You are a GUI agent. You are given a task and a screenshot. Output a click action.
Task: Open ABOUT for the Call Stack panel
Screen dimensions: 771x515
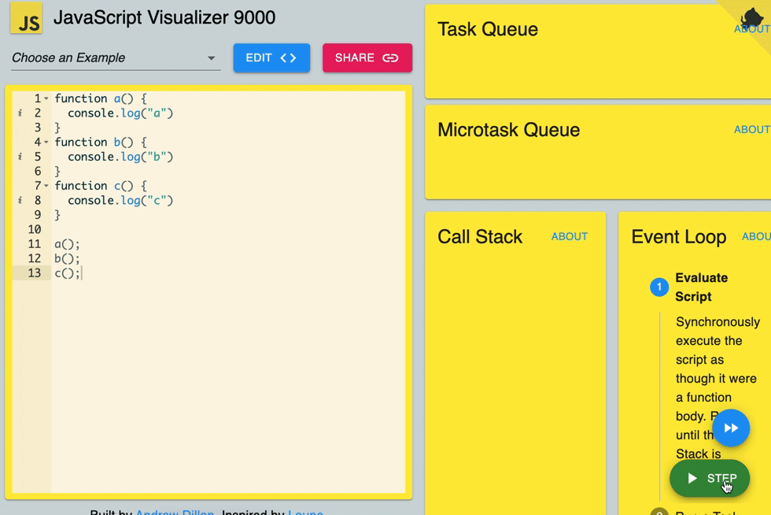tap(569, 235)
